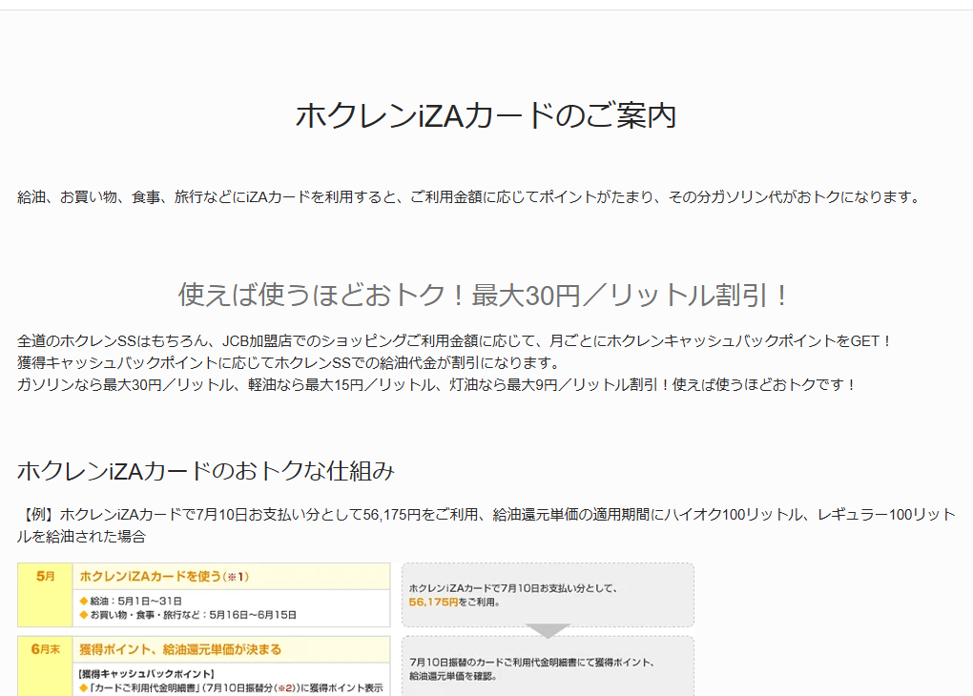Click the 5月 month cell

(x=45, y=595)
